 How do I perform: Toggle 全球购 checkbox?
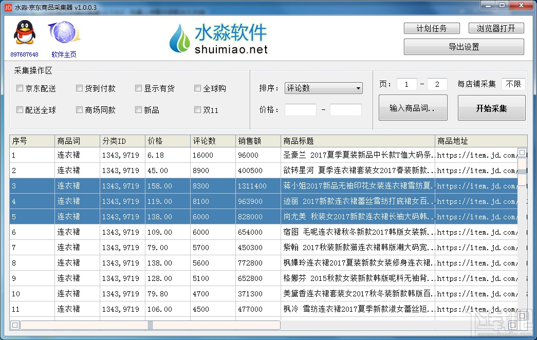coord(197,88)
